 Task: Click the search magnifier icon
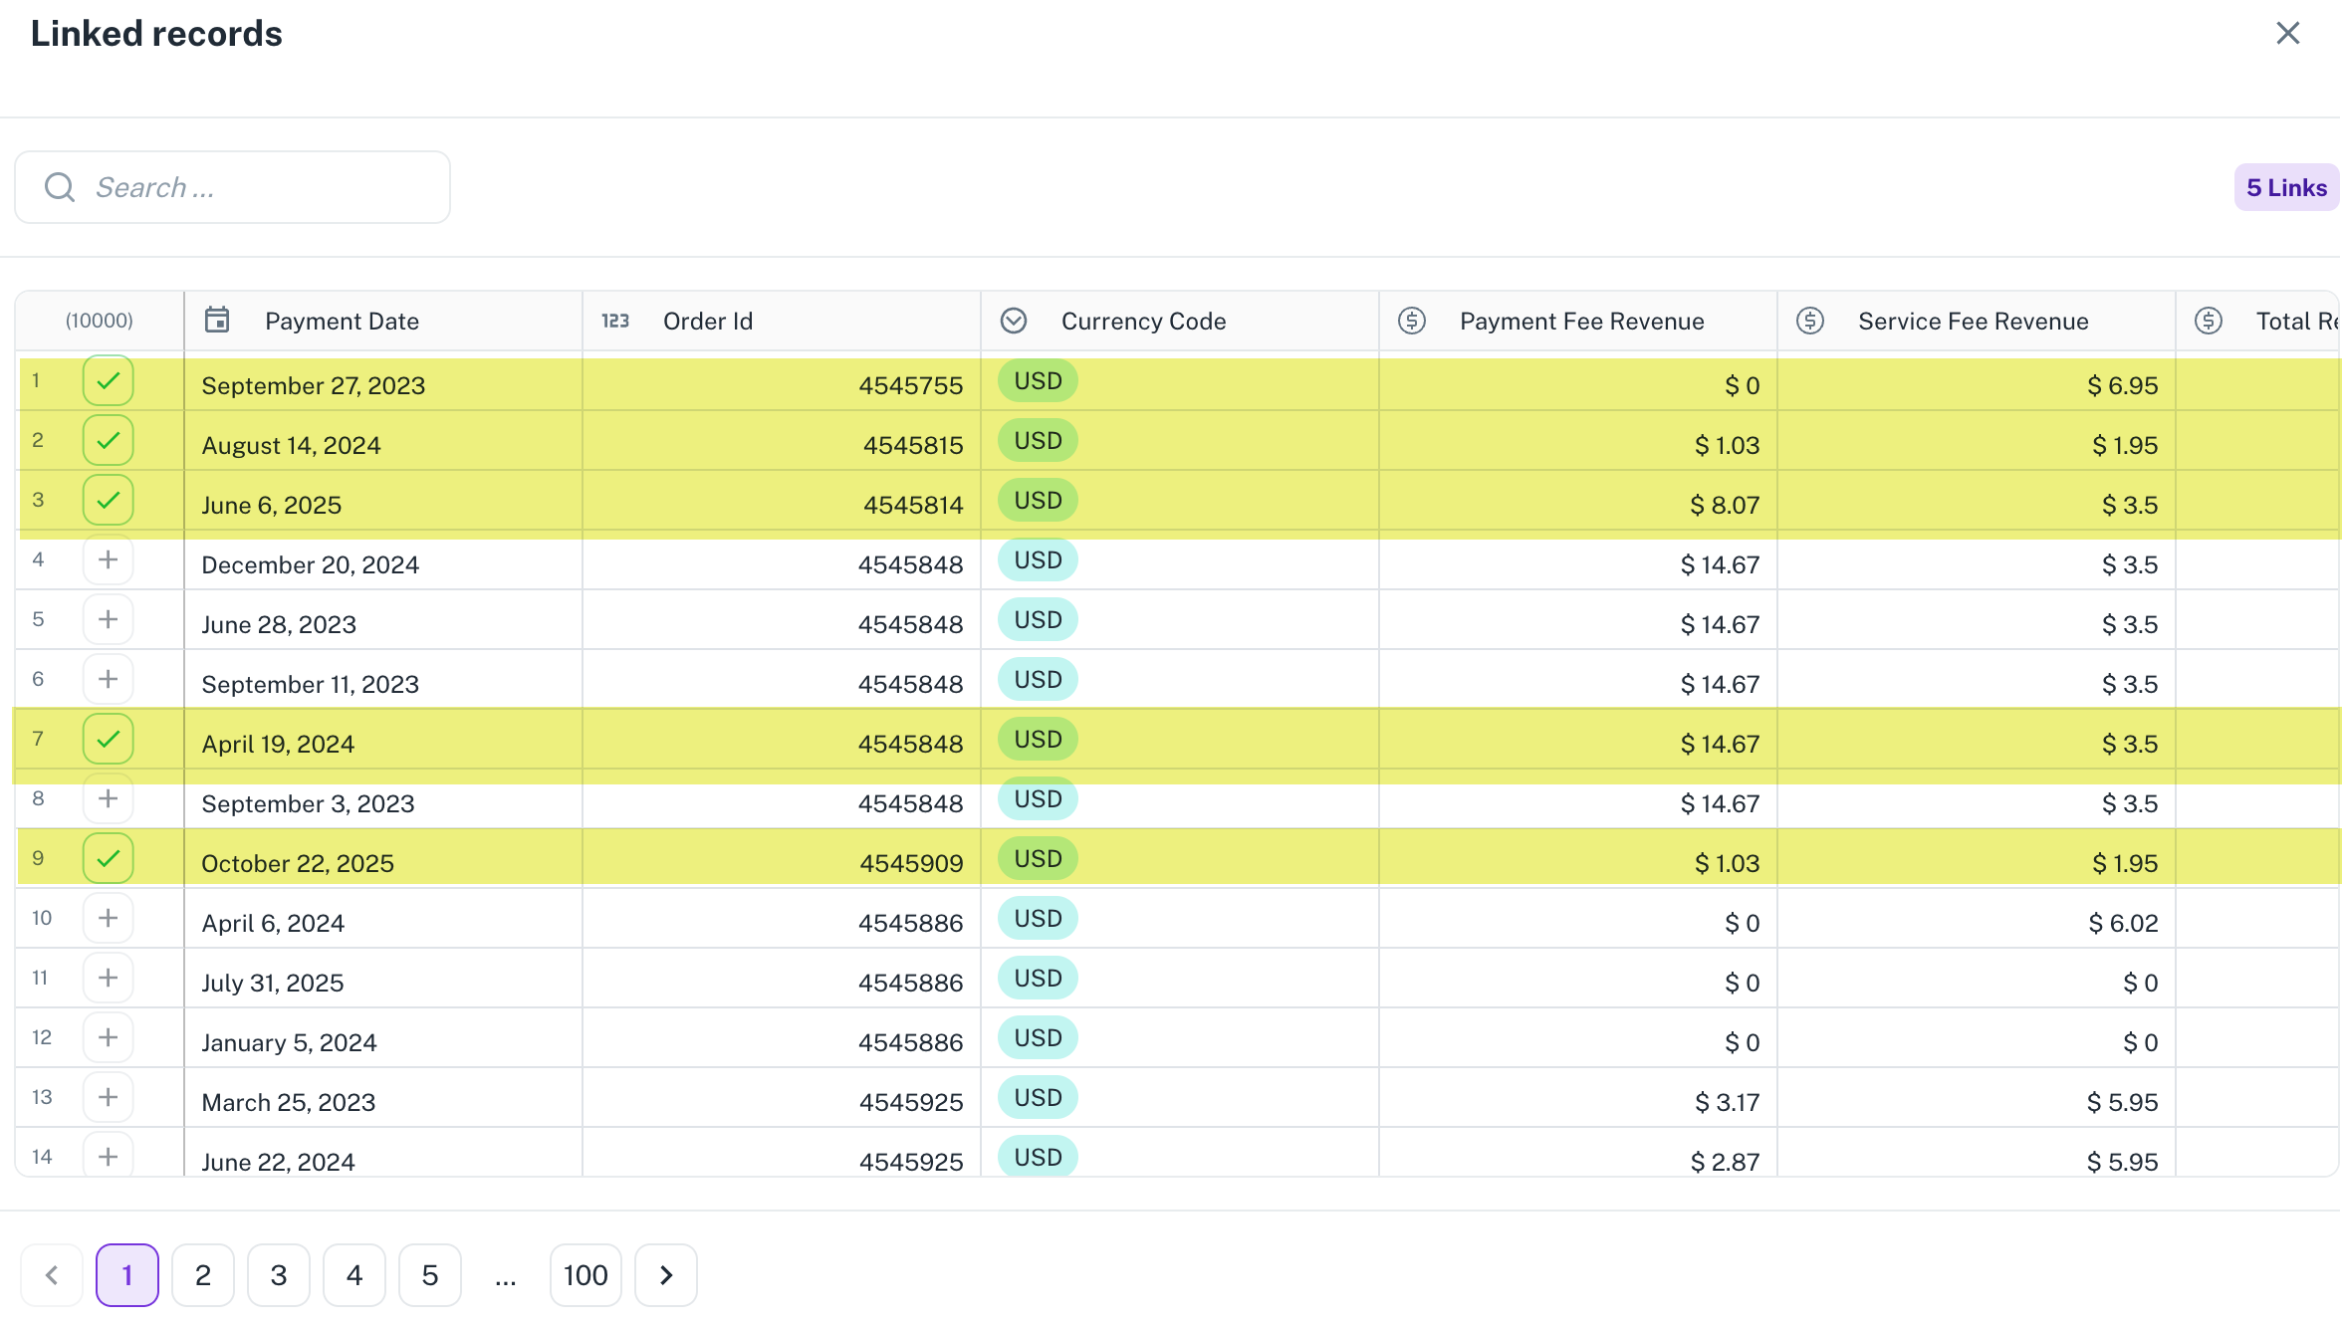(x=60, y=187)
